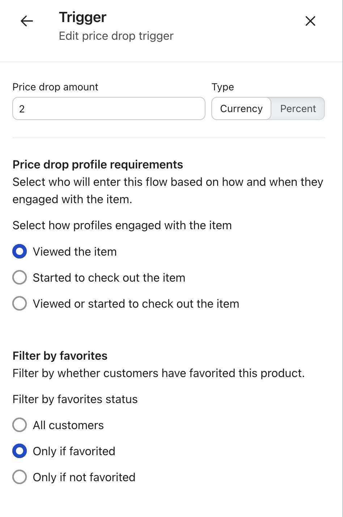
Task: Click "Started to check out the item" text
Action: [x=109, y=278]
